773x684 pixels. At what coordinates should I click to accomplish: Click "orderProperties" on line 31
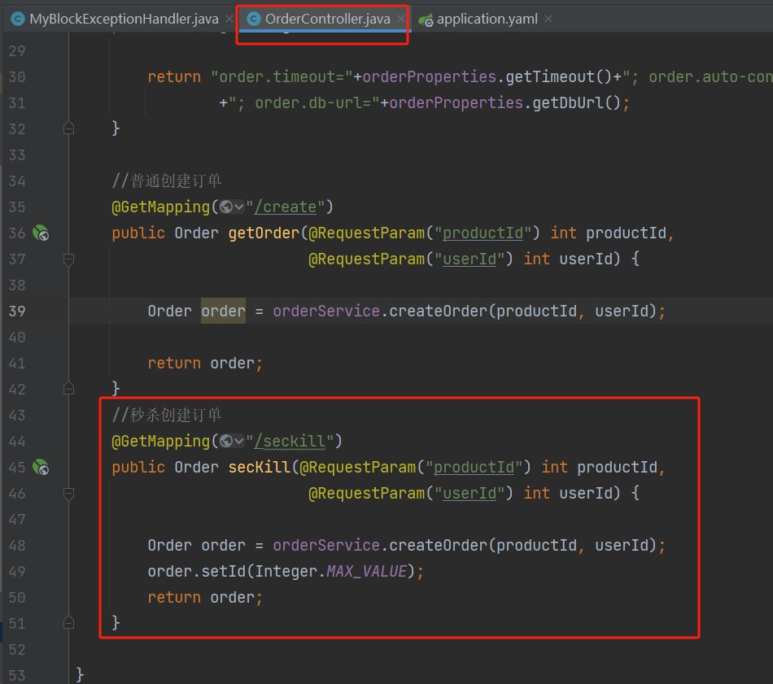pyautogui.click(x=456, y=103)
